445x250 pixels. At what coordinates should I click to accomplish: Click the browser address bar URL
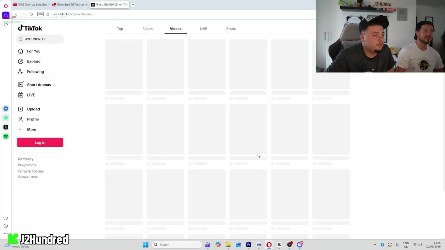tap(73, 14)
